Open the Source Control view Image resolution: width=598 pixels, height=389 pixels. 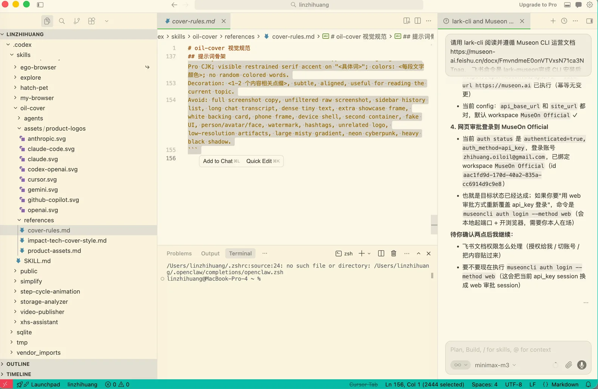(77, 21)
